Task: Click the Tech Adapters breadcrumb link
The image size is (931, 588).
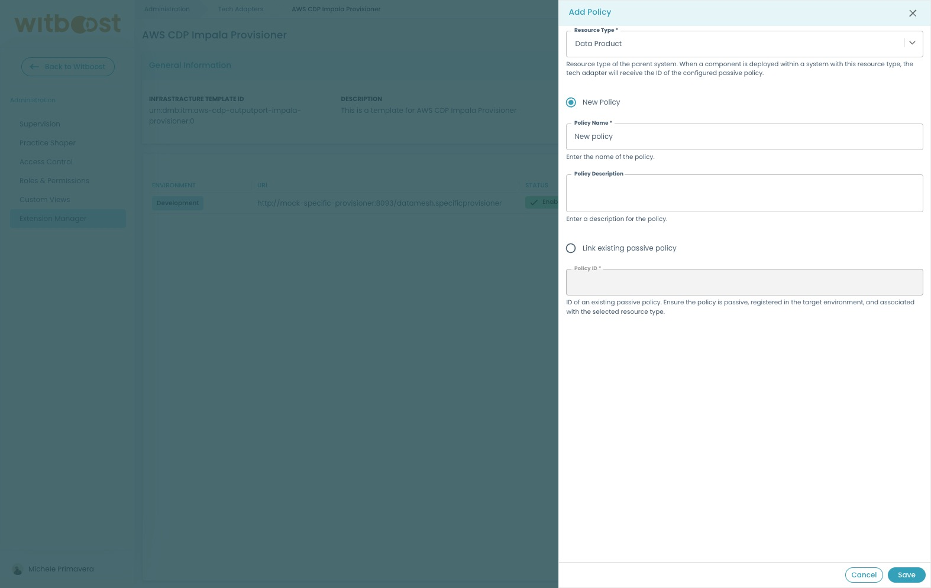Action: 241,9
